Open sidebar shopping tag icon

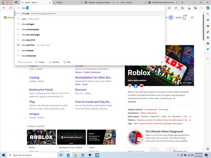[208, 20]
